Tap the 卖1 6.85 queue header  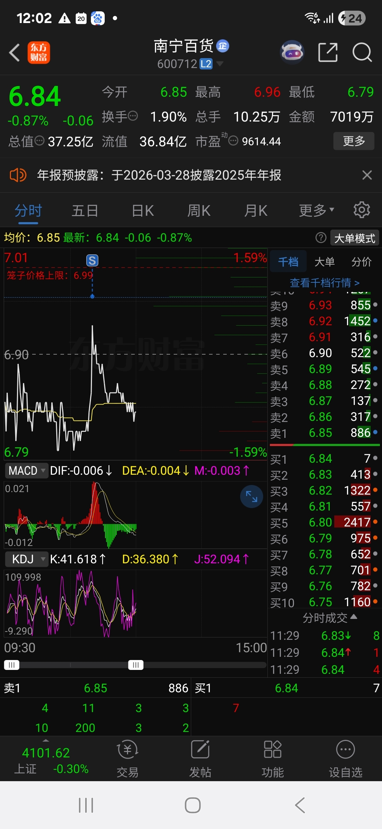tap(95, 688)
